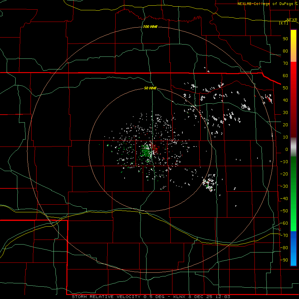Screen dimensions: 299x299
Task: Click the "-10" scale value
Action: pyautogui.click(x=284, y=162)
